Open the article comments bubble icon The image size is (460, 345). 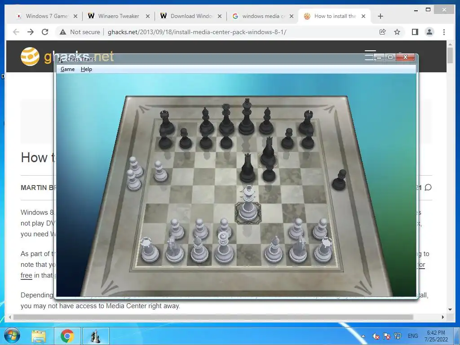(x=428, y=187)
